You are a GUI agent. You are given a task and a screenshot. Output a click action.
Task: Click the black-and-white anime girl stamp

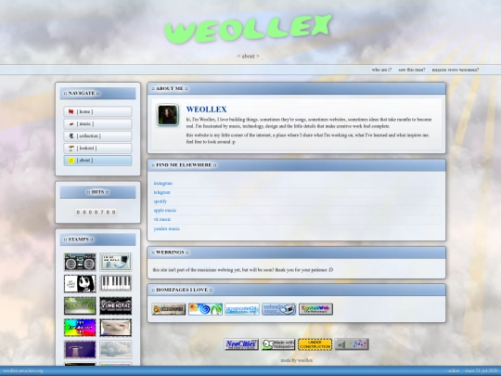[x=80, y=283]
